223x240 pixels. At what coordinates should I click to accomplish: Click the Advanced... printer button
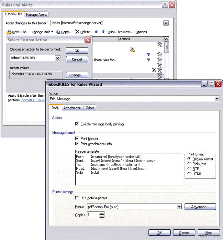pyautogui.click(x=200, y=207)
